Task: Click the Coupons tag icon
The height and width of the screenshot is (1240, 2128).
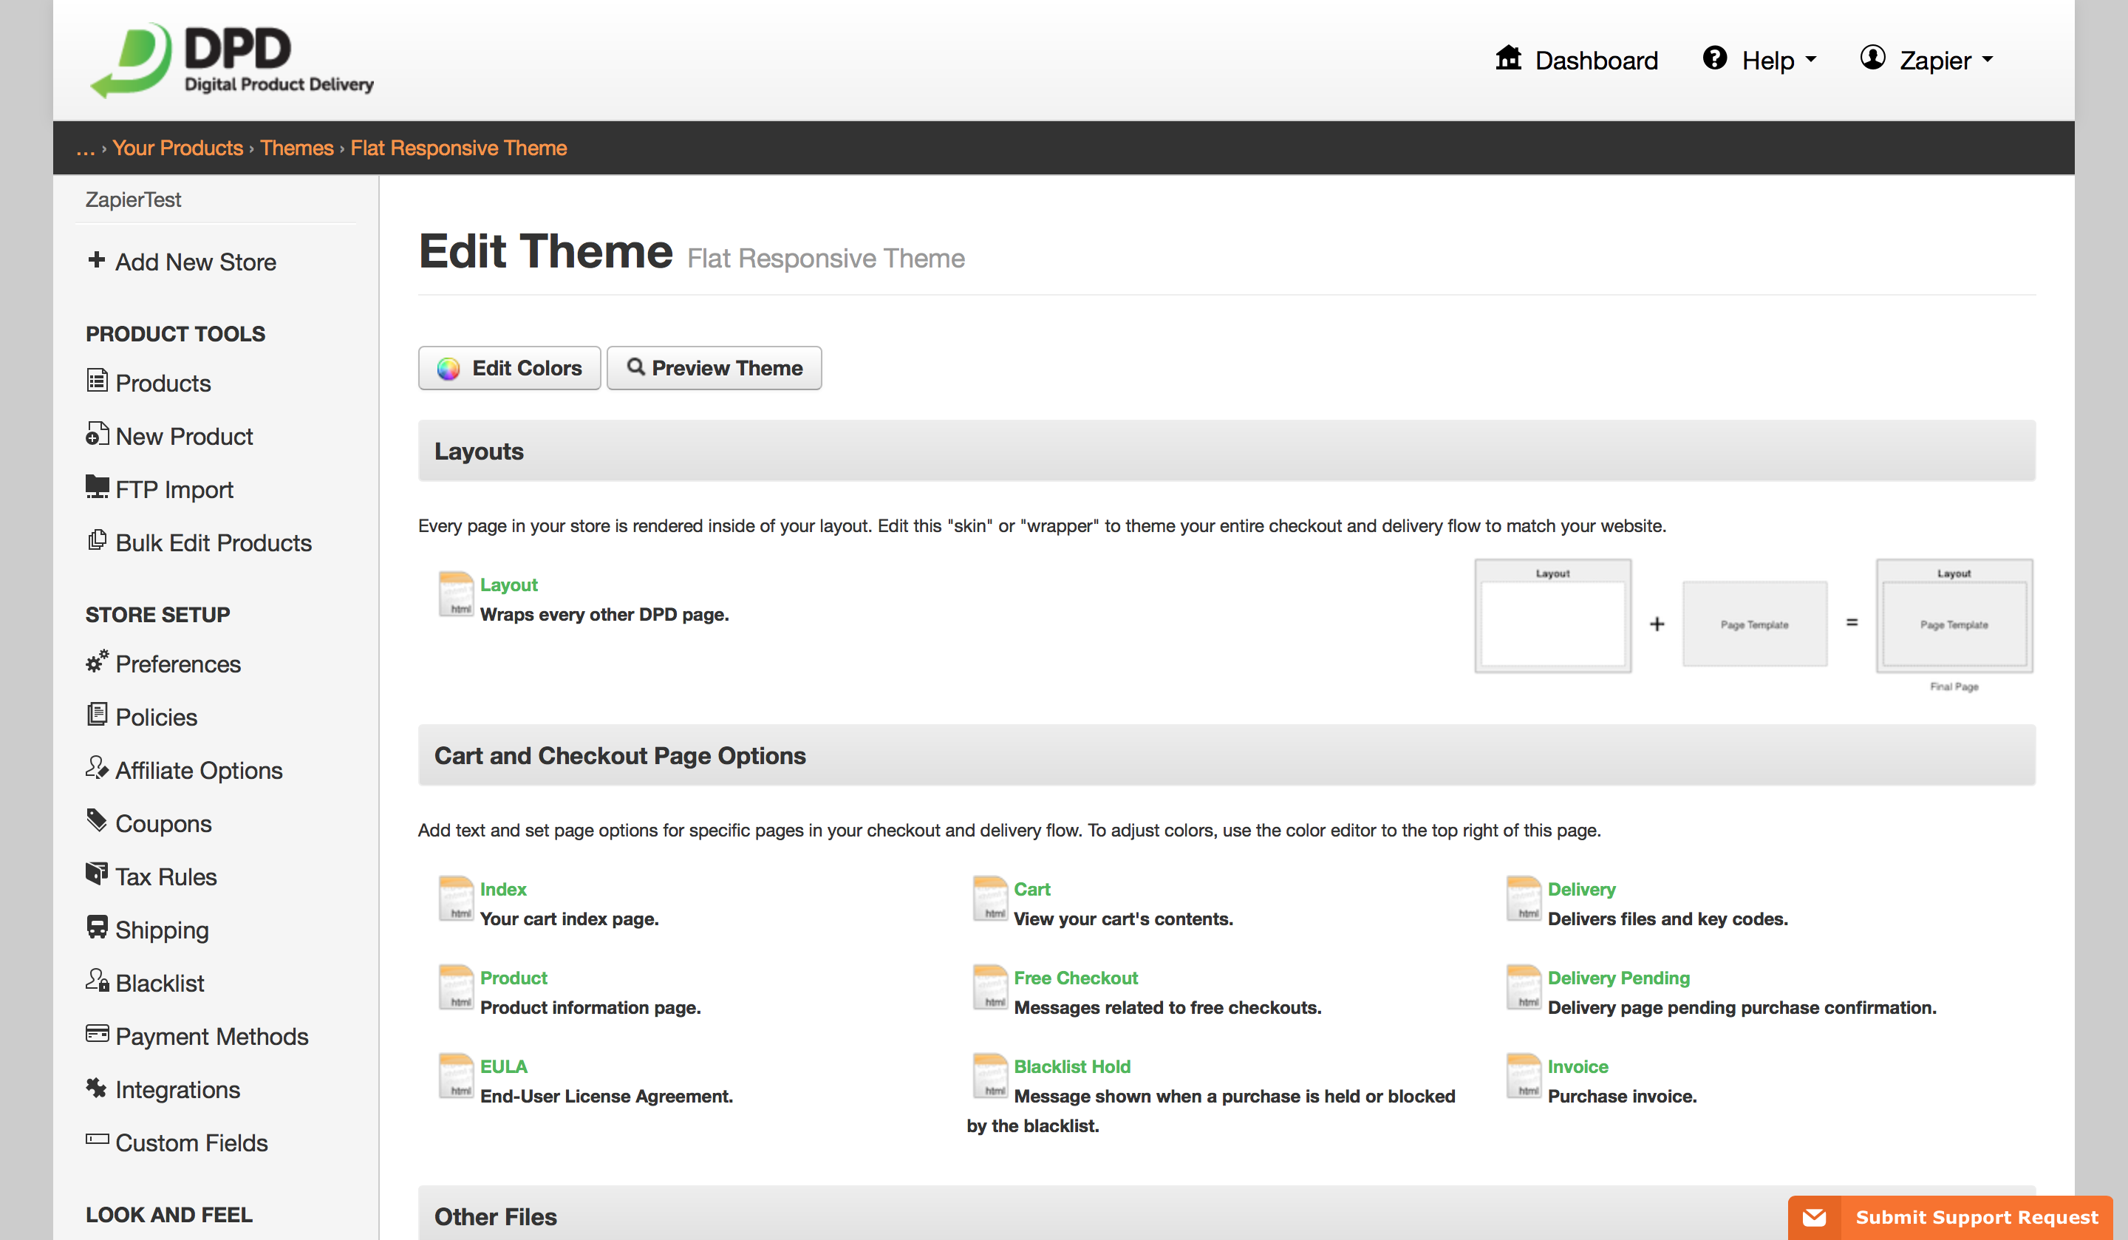Action: point(97,821)
